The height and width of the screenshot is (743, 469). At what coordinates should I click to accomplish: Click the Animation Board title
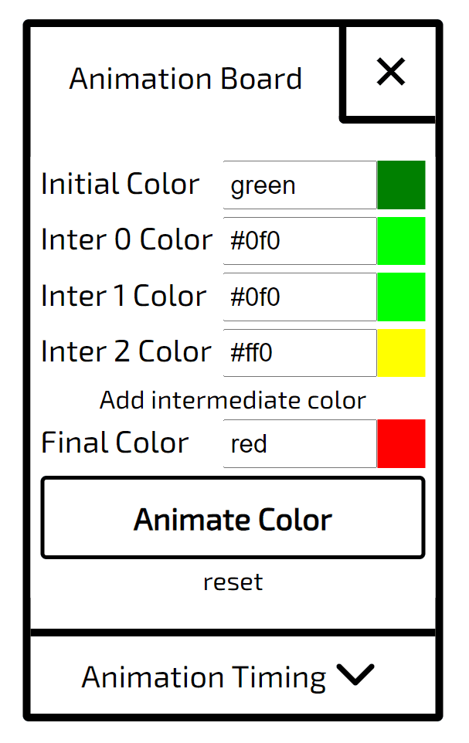click(x=187, y=77)
